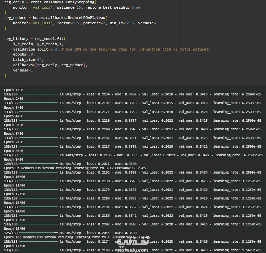Click the 'mae: 0.3542' value in the output
Screen dimensions: 266x253
[126, 216]
